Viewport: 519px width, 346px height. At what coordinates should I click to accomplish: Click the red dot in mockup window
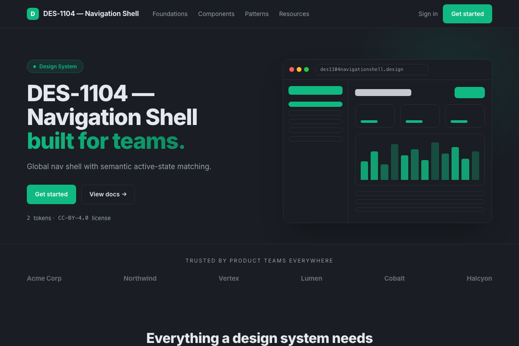(x=292, y=70)
